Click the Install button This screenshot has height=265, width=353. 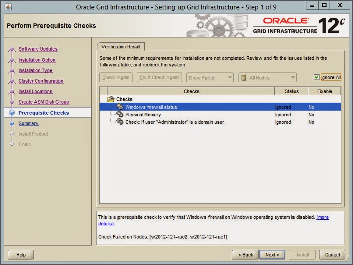pos(303,255)
